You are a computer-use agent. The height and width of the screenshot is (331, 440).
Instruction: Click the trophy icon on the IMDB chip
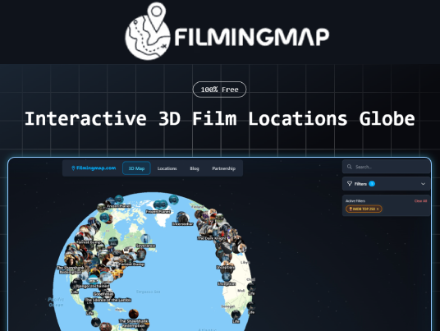pyautogui.click(x=351, y=209)
